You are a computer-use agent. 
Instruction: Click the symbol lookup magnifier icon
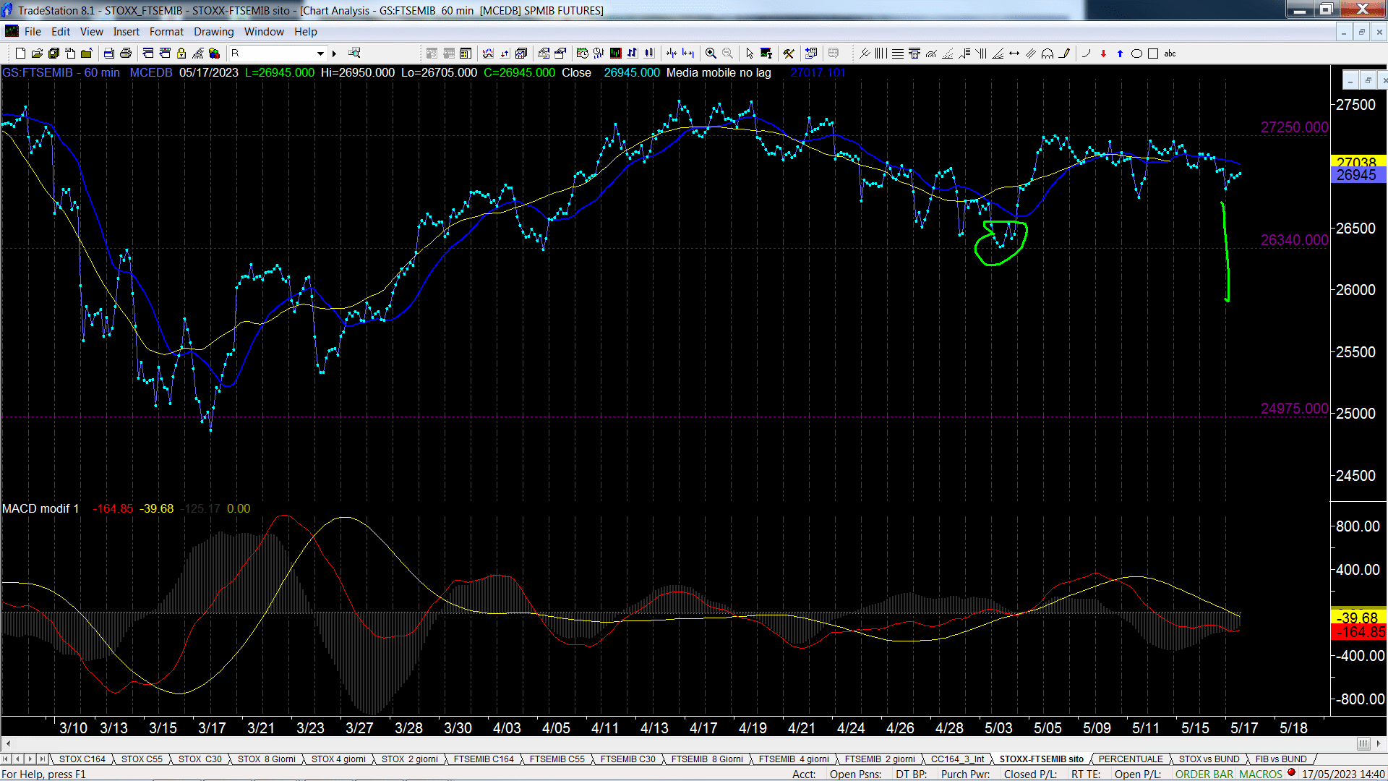click(x=354, y=53)
